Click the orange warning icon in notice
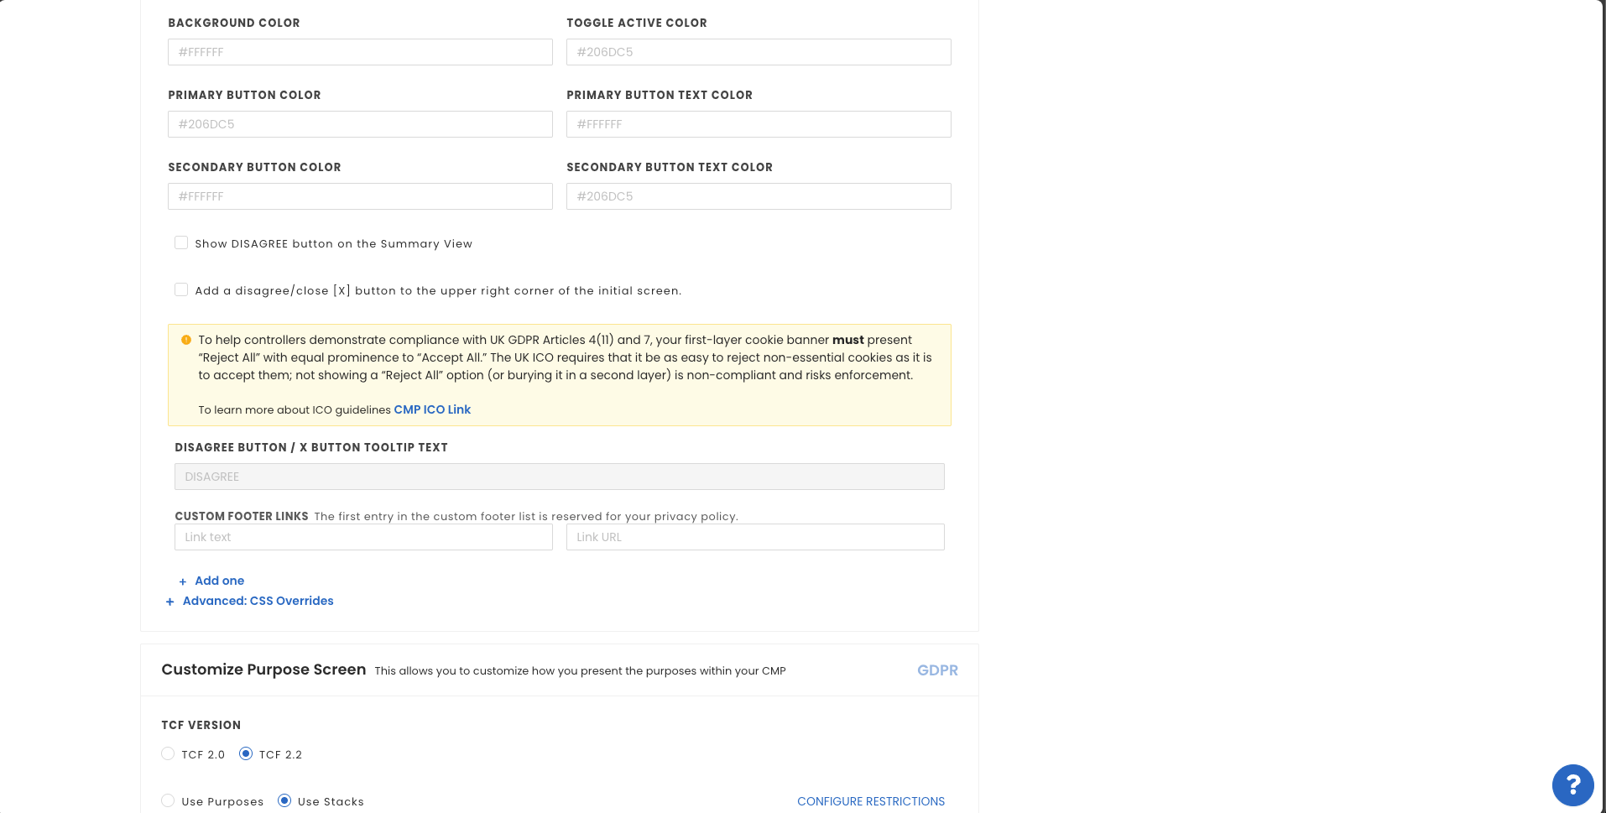 point(186,340)
